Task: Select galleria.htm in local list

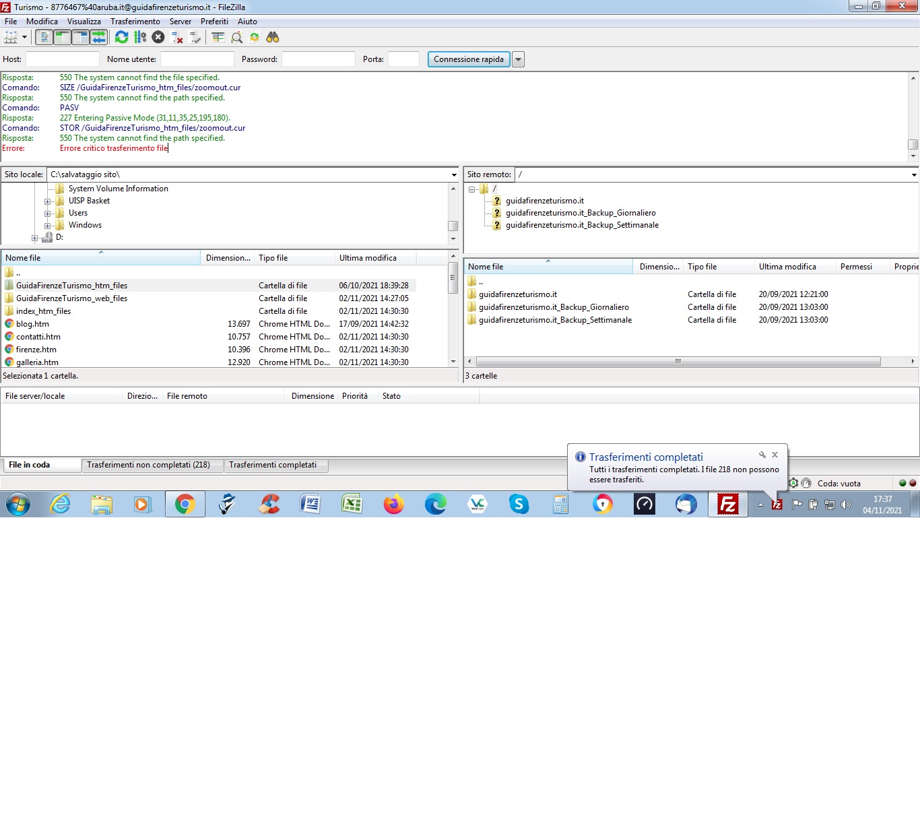Action: [37, 362]
